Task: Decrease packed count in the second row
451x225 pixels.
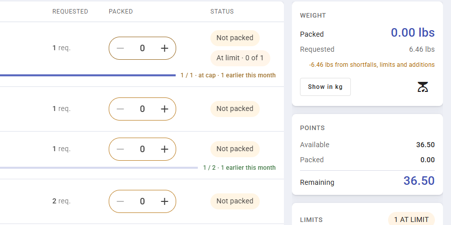Action: point(120,109)
